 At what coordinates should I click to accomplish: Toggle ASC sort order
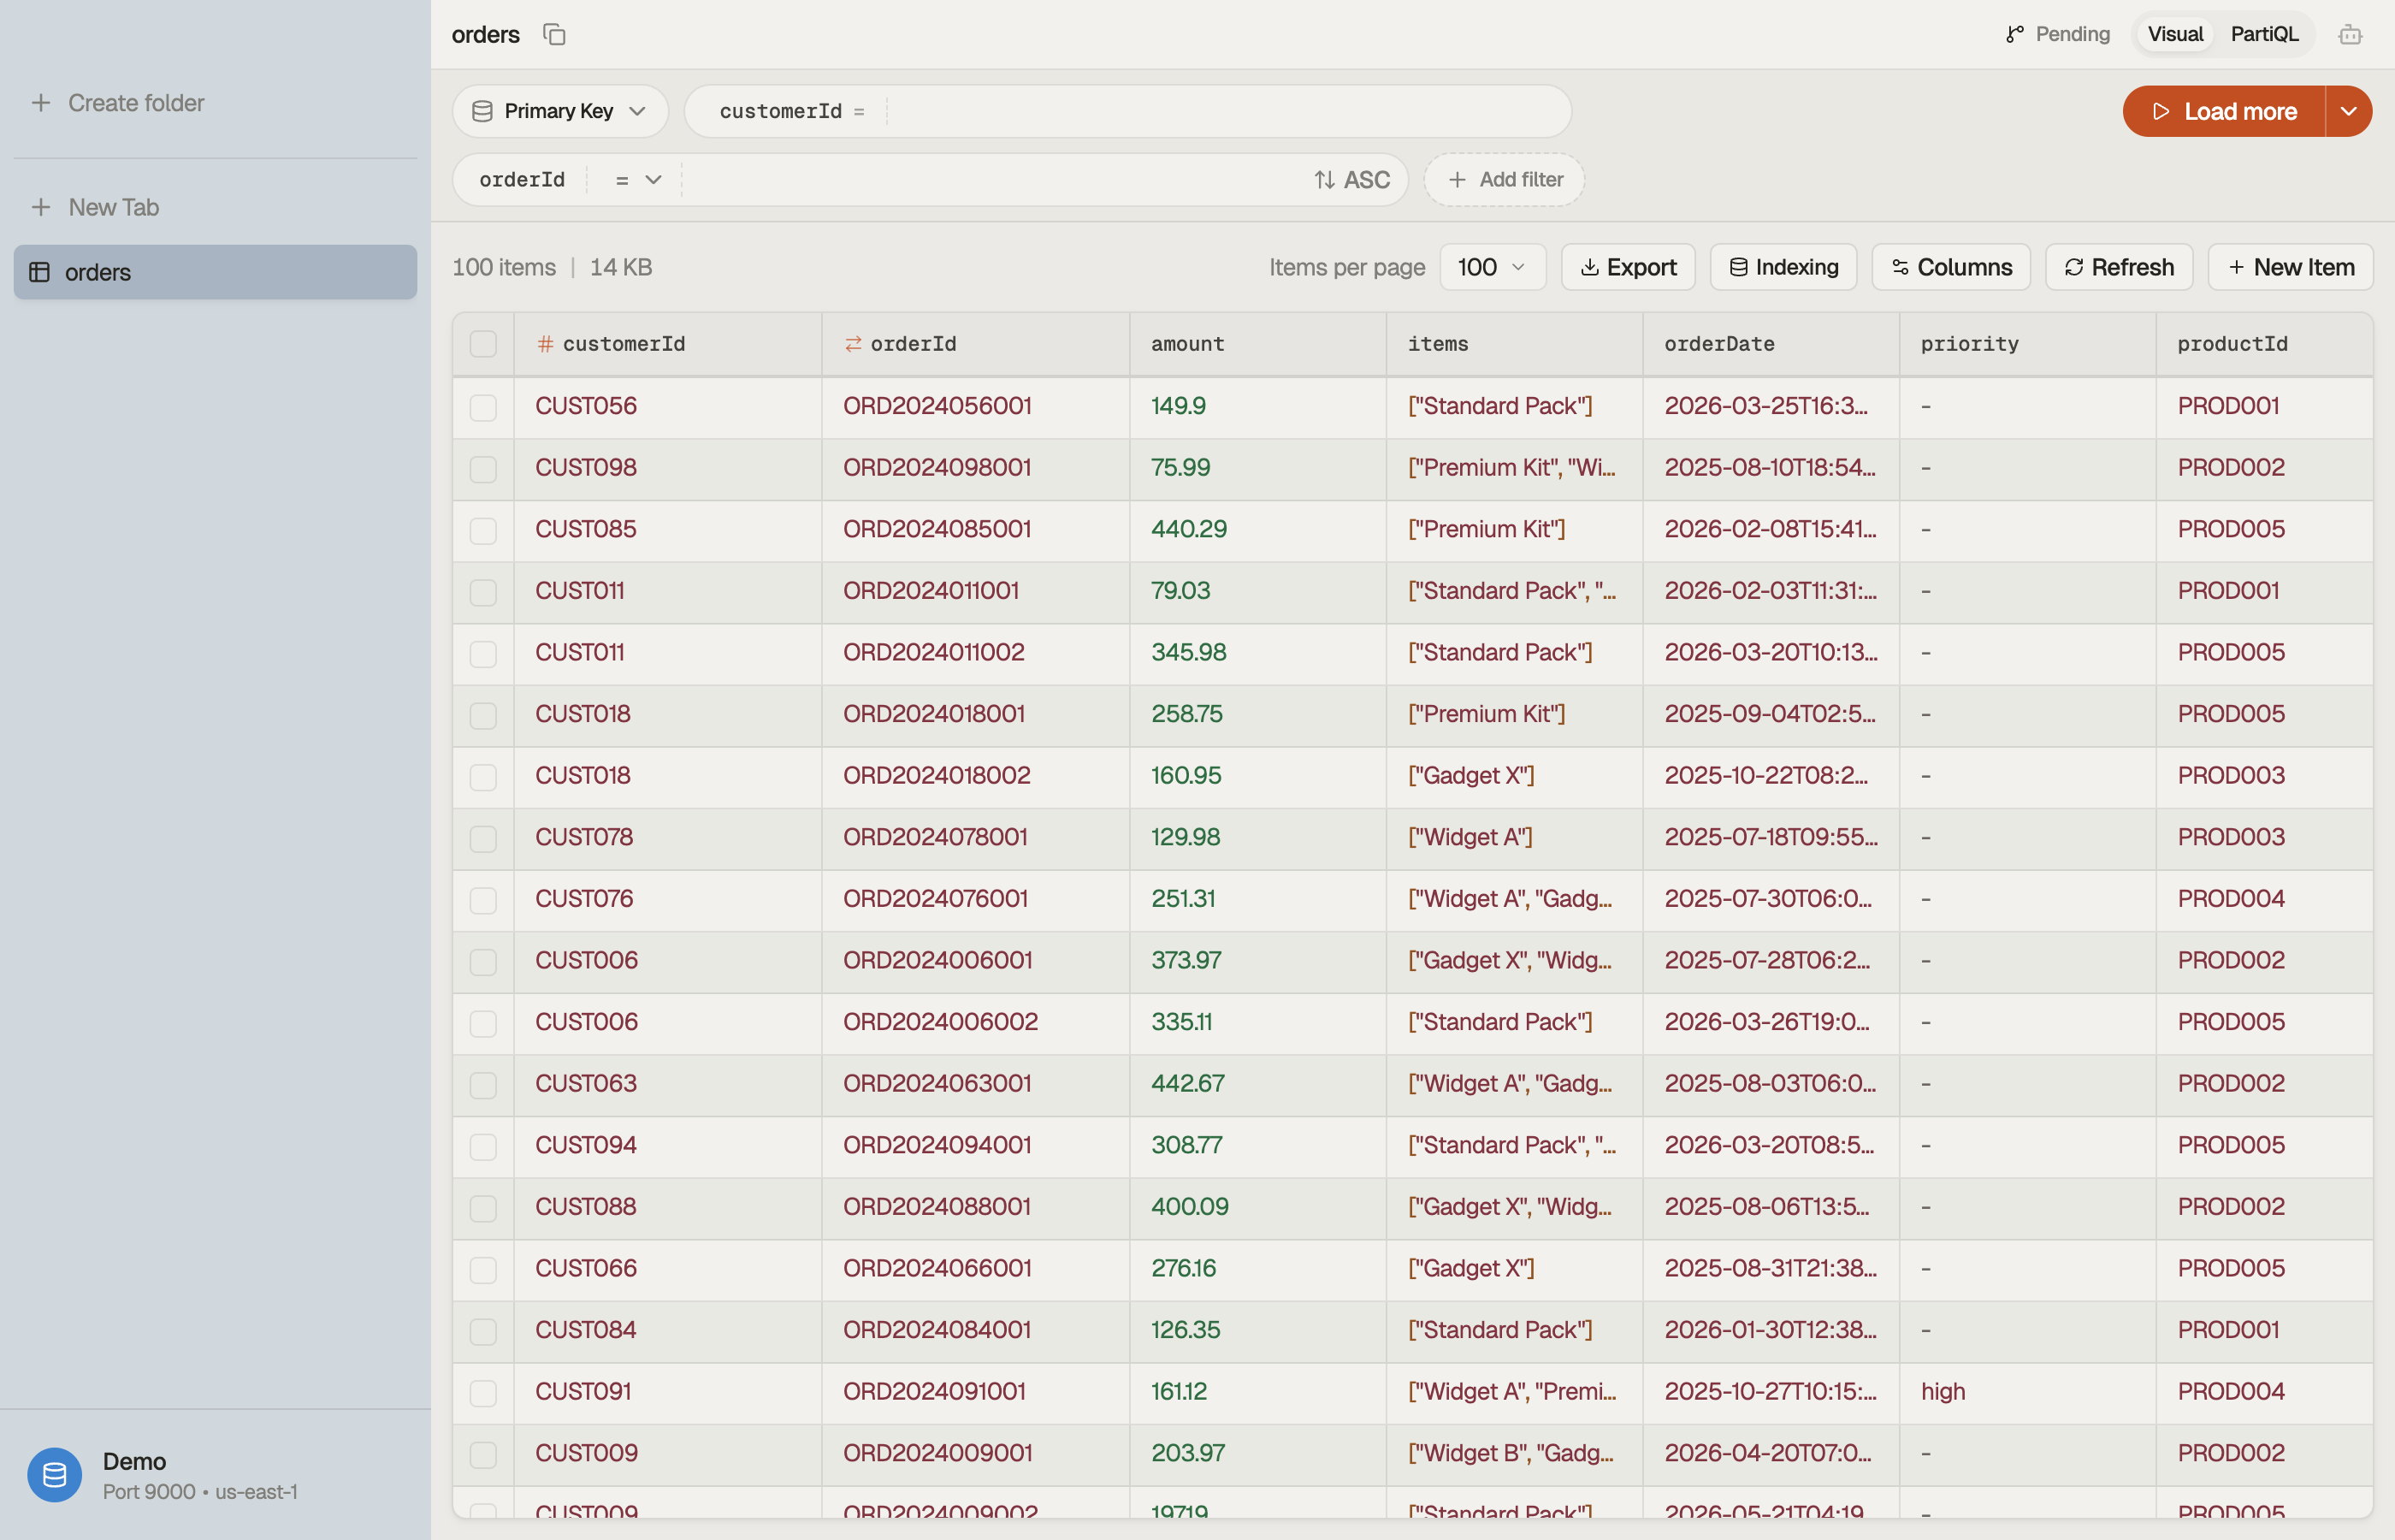click(1352, 180)
